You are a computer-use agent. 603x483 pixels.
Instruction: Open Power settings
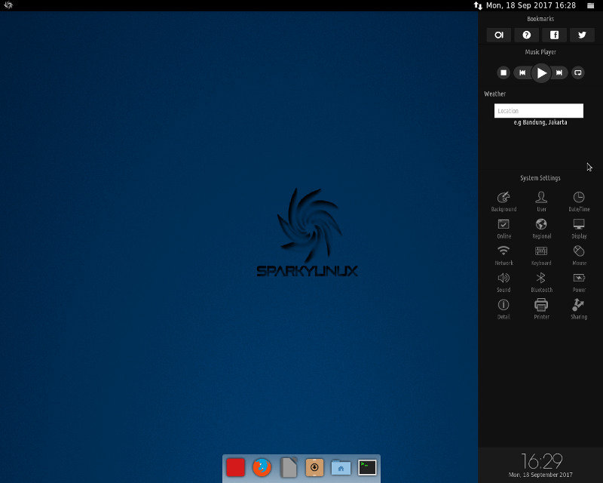(x=579, y=282)
